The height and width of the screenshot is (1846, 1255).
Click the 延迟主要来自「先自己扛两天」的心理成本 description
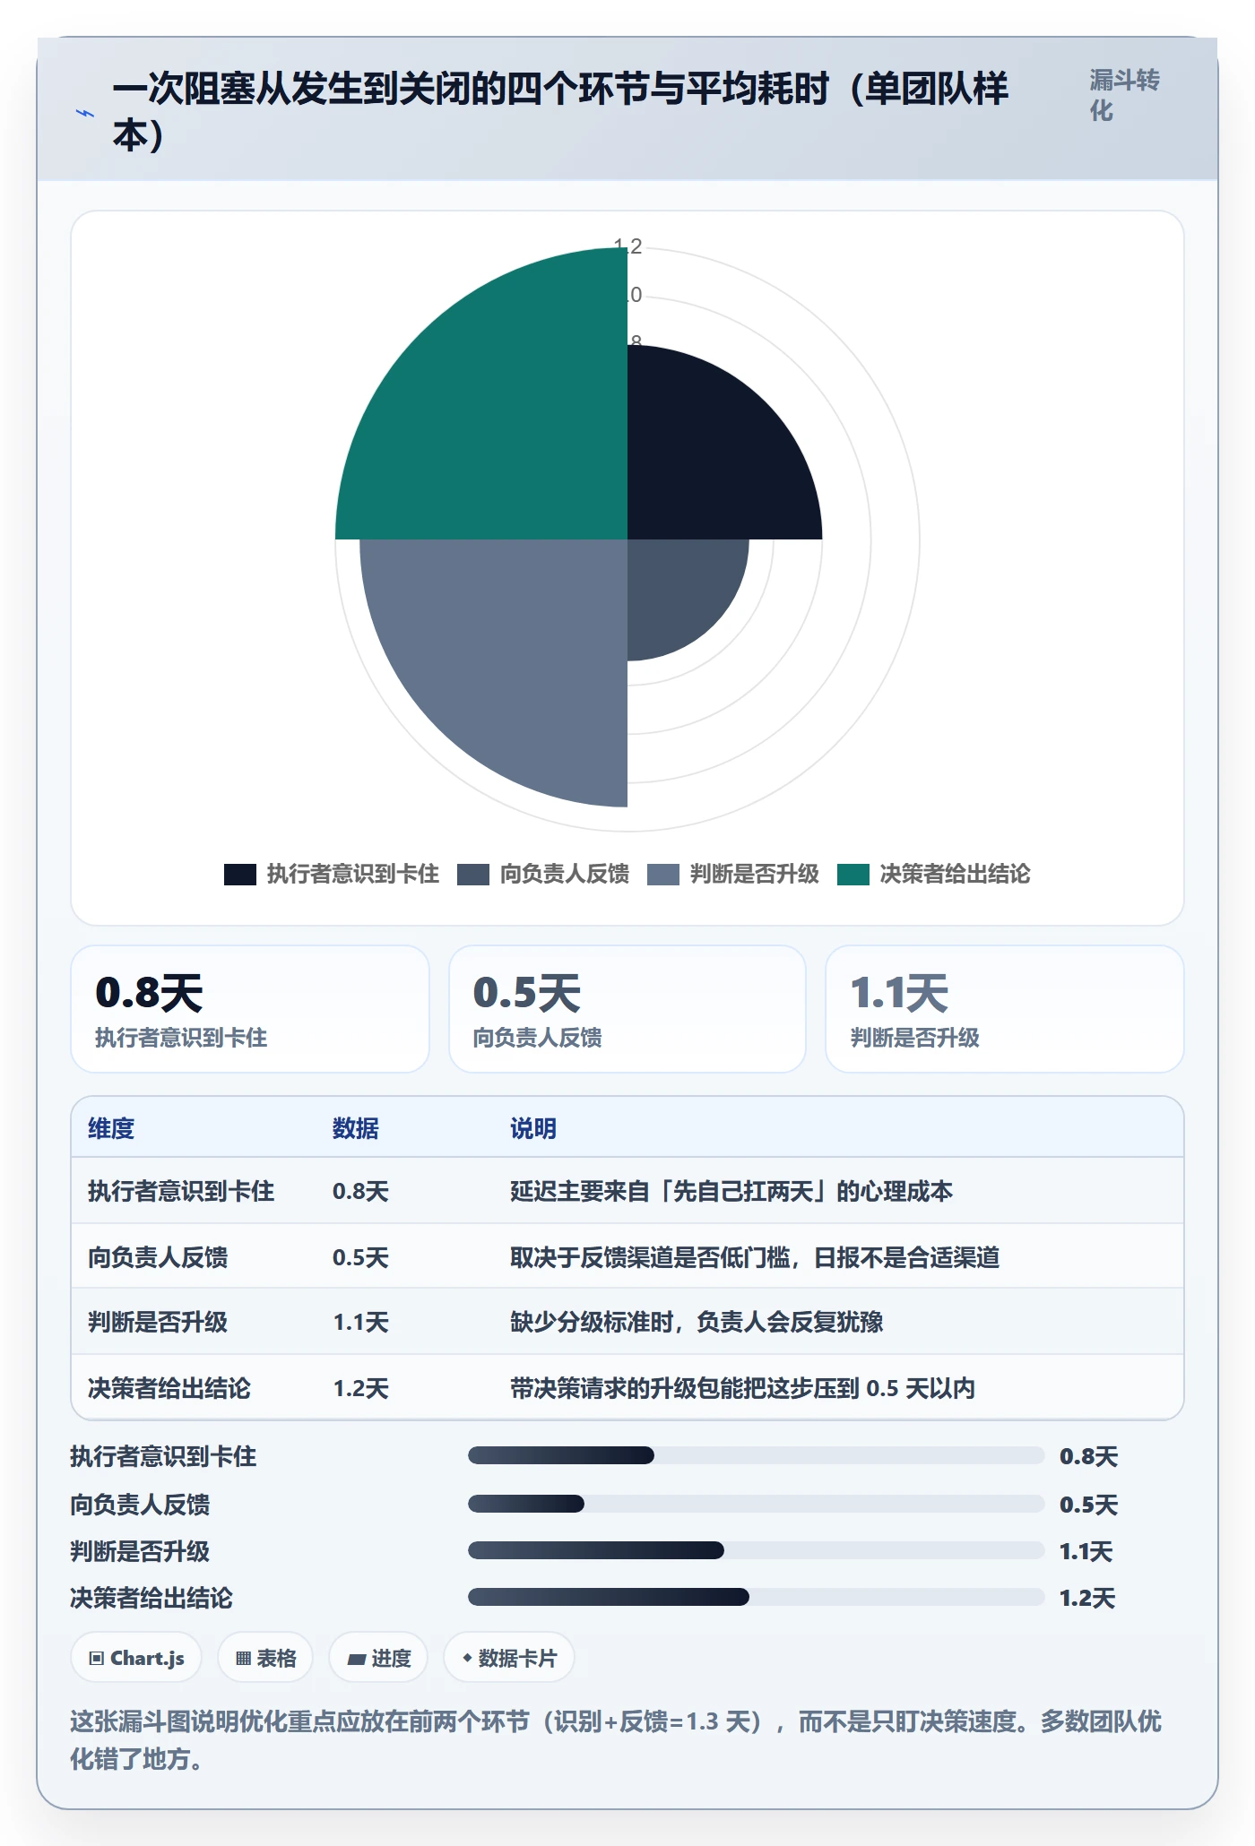[x=731, y=1191]
